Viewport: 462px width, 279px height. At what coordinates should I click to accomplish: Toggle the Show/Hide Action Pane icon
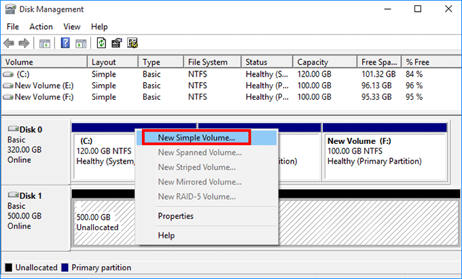81,43
